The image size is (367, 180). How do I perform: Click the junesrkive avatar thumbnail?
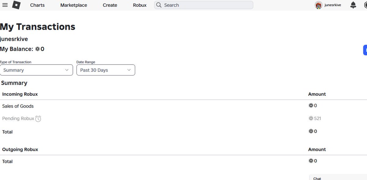coord(319,5)
